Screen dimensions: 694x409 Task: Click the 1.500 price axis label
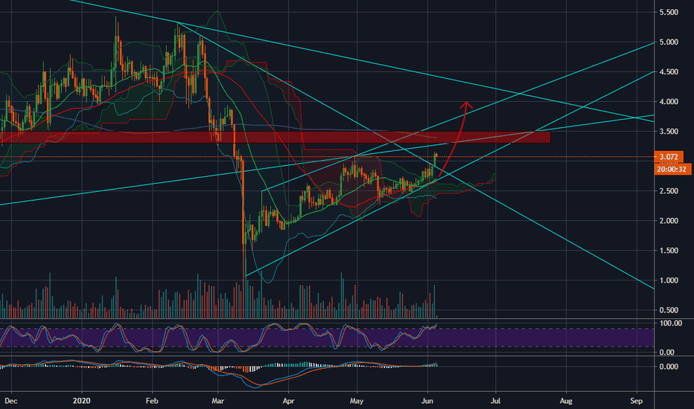click(669, 251)
